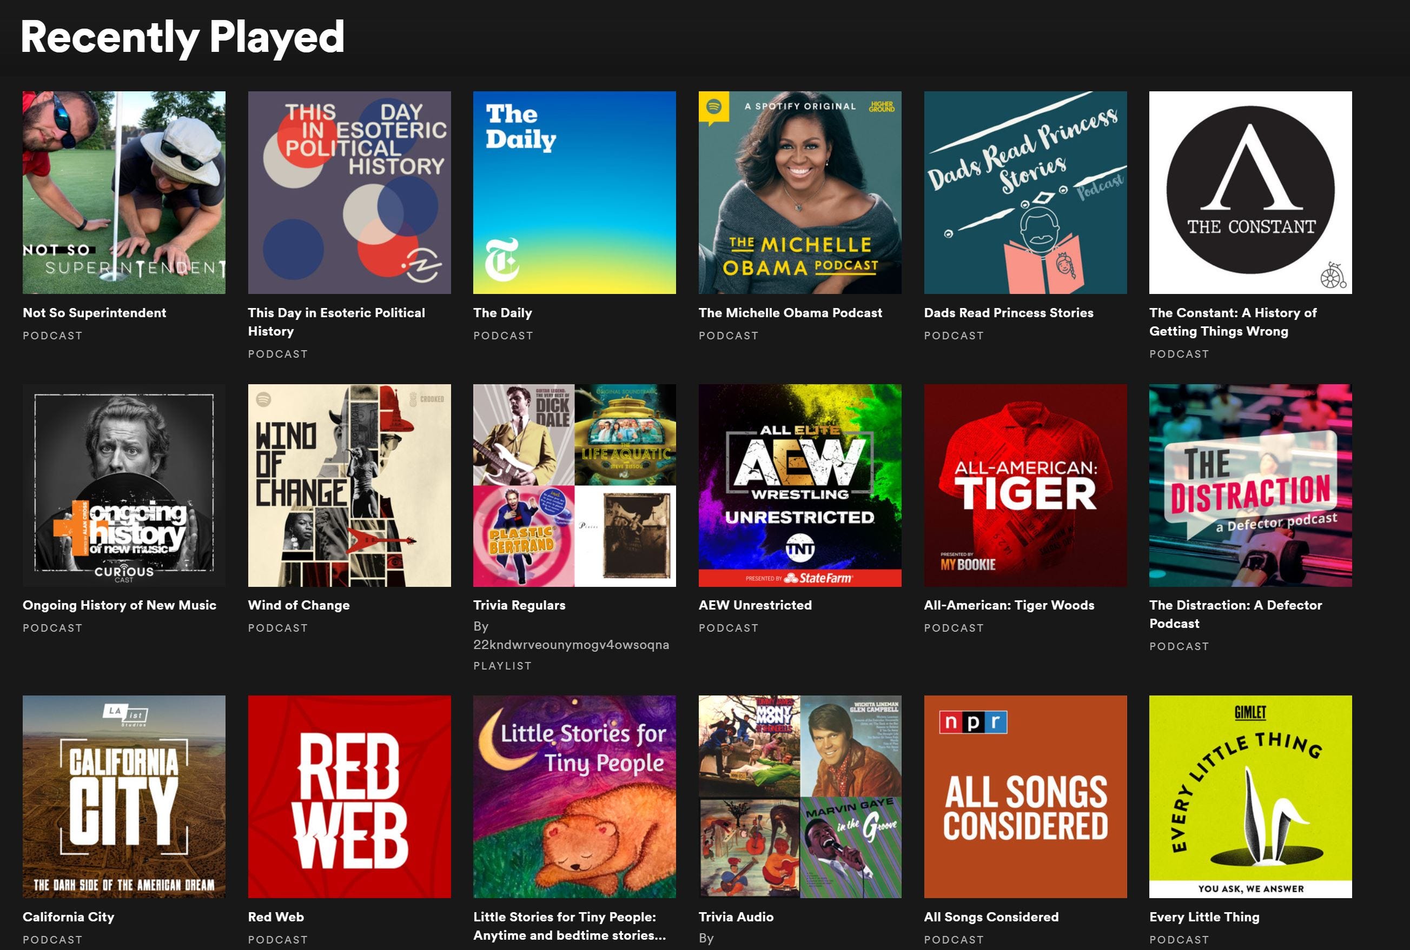Click the AEW Unrestricted title

tap(755, 605)
